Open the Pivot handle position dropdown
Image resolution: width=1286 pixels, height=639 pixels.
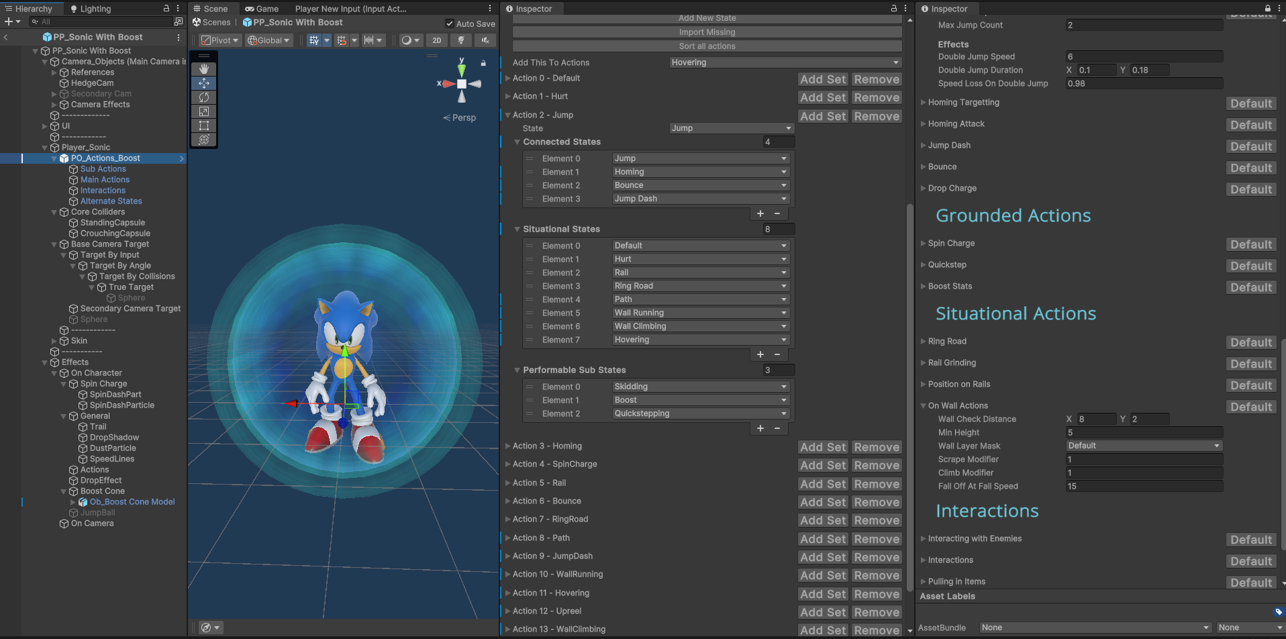coord(220,40)
